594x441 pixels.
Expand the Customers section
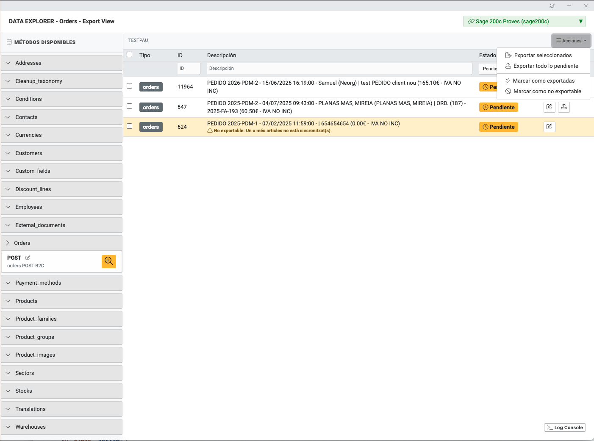click(x=62, y=153)
